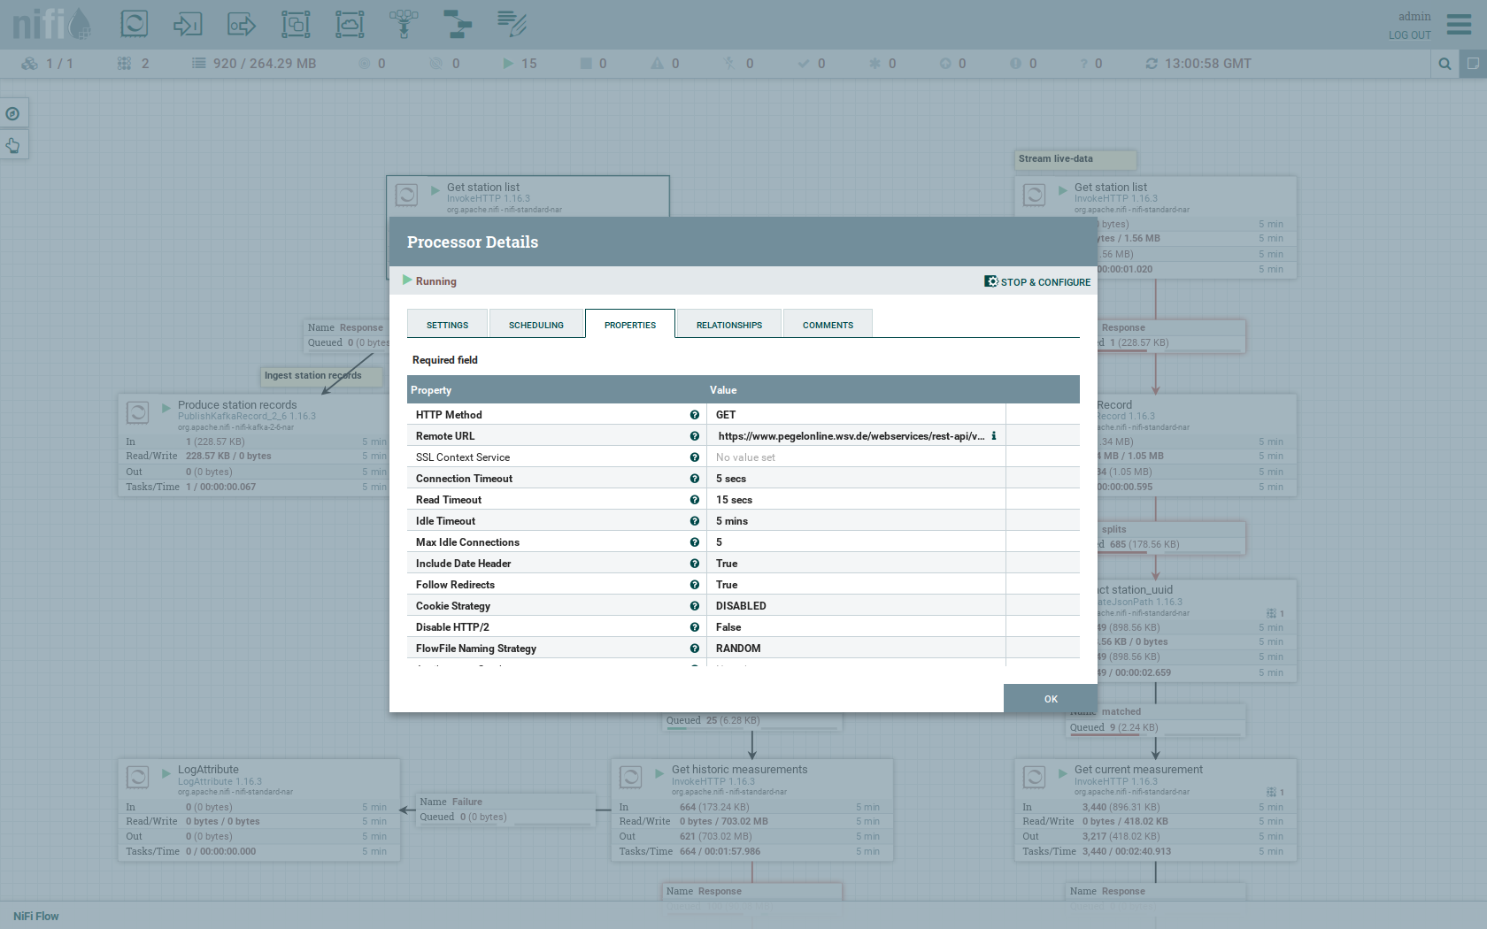Click the Process Group toolbar icon
Screen dimensions: 1487x929
point(296,24)
